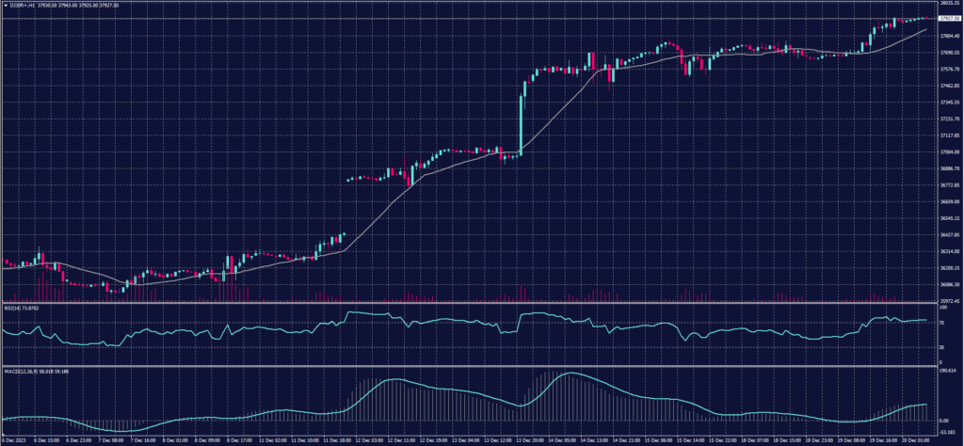
Task: Click the 37004.00 label on the price scale
Action: 946,151
